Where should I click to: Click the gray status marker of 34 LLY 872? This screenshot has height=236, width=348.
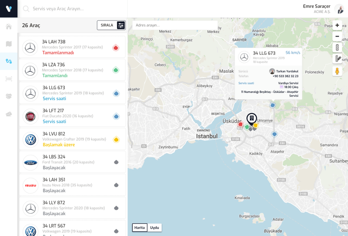pos(116,208)
